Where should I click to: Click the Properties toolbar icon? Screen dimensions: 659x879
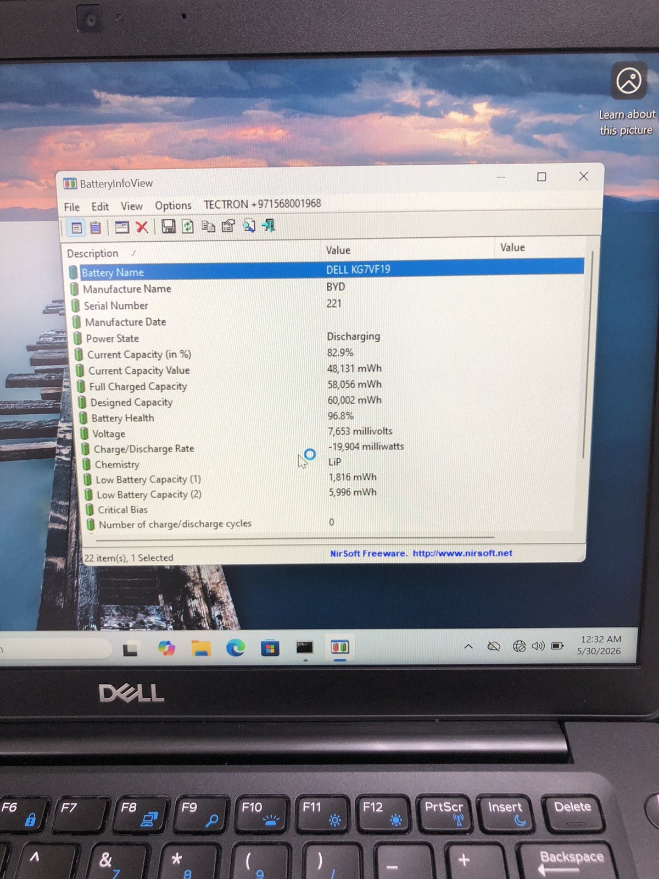(228, 226)
